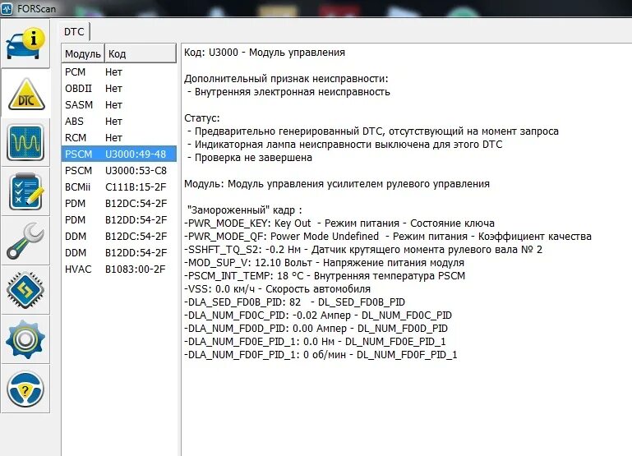
Task: Click the DLA_NUM_FD0D_PID 0.00 Ампер line
Action: 316,329
